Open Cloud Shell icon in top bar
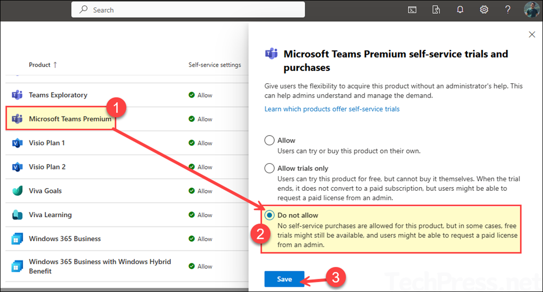 coord(411,10)
